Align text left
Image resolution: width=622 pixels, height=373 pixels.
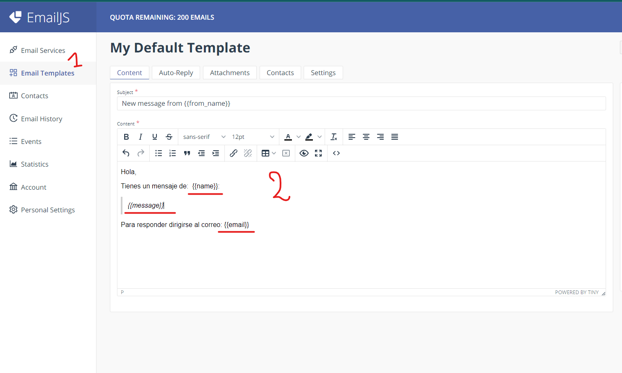[x=352, y=137]
